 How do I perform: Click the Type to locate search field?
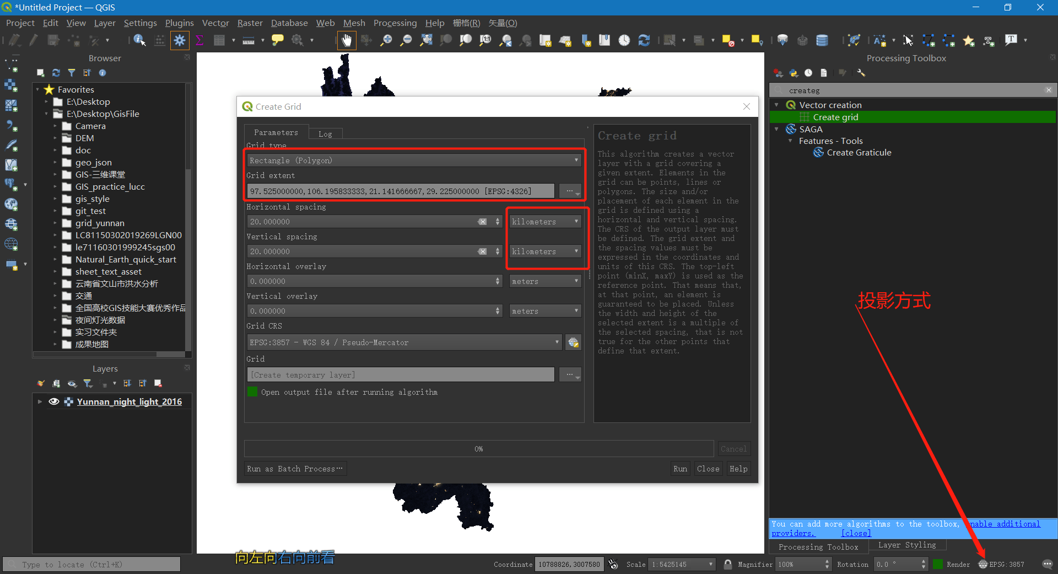(91, 564)
